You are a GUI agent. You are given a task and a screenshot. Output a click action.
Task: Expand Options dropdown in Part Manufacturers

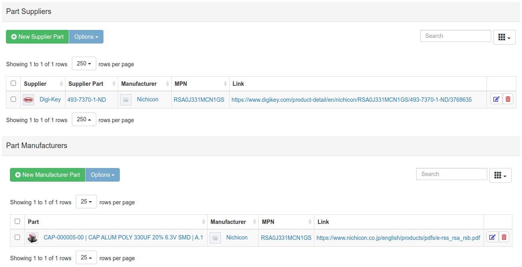click(x=102, y=175)
